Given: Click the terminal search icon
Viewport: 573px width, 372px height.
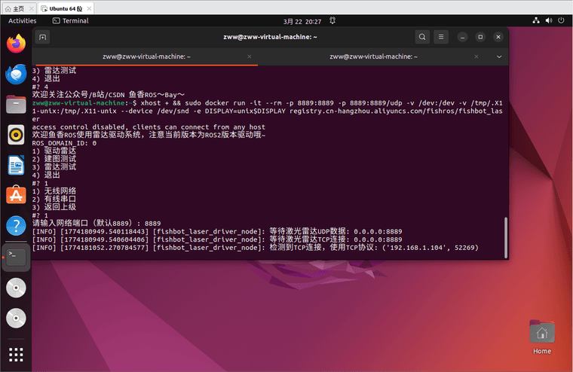Looking at the screenshot, I should pos(422,37).
